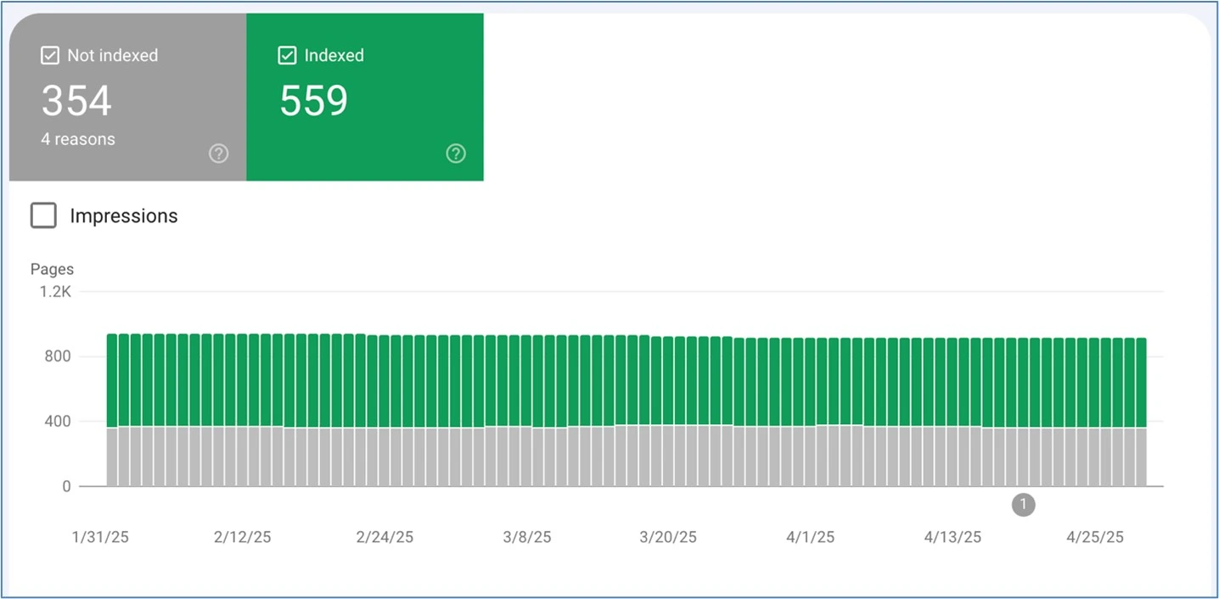Click the 4/25/25 date label

tap(1095, 537)
